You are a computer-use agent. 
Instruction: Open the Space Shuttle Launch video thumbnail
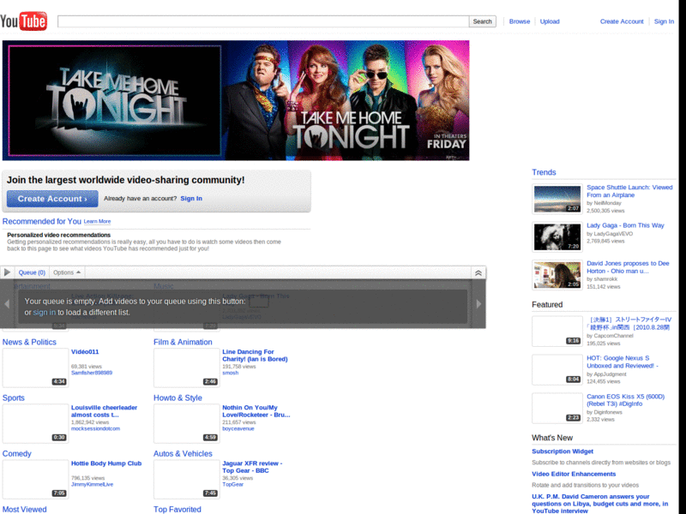point(557,199)
